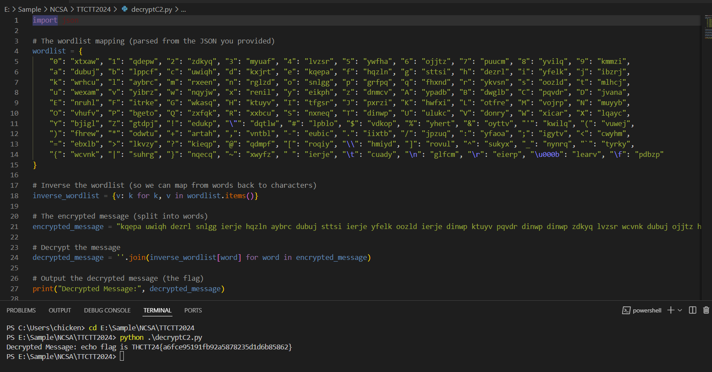Click inverse_wordlist variable on line 18
The height and width of the screenshot is (372, 712).
pyautogui.click(x=66, y=196)
